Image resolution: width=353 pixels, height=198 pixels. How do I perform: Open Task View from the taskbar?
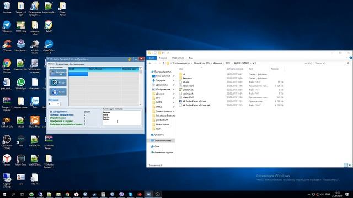tap(22, 194)
